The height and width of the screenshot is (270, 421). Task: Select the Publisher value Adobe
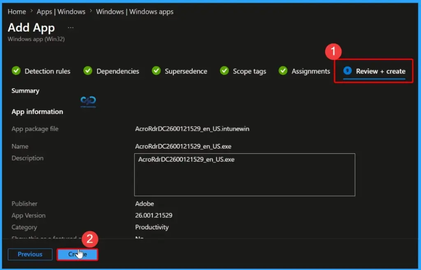pyautogui.click(x=144, y=204)
